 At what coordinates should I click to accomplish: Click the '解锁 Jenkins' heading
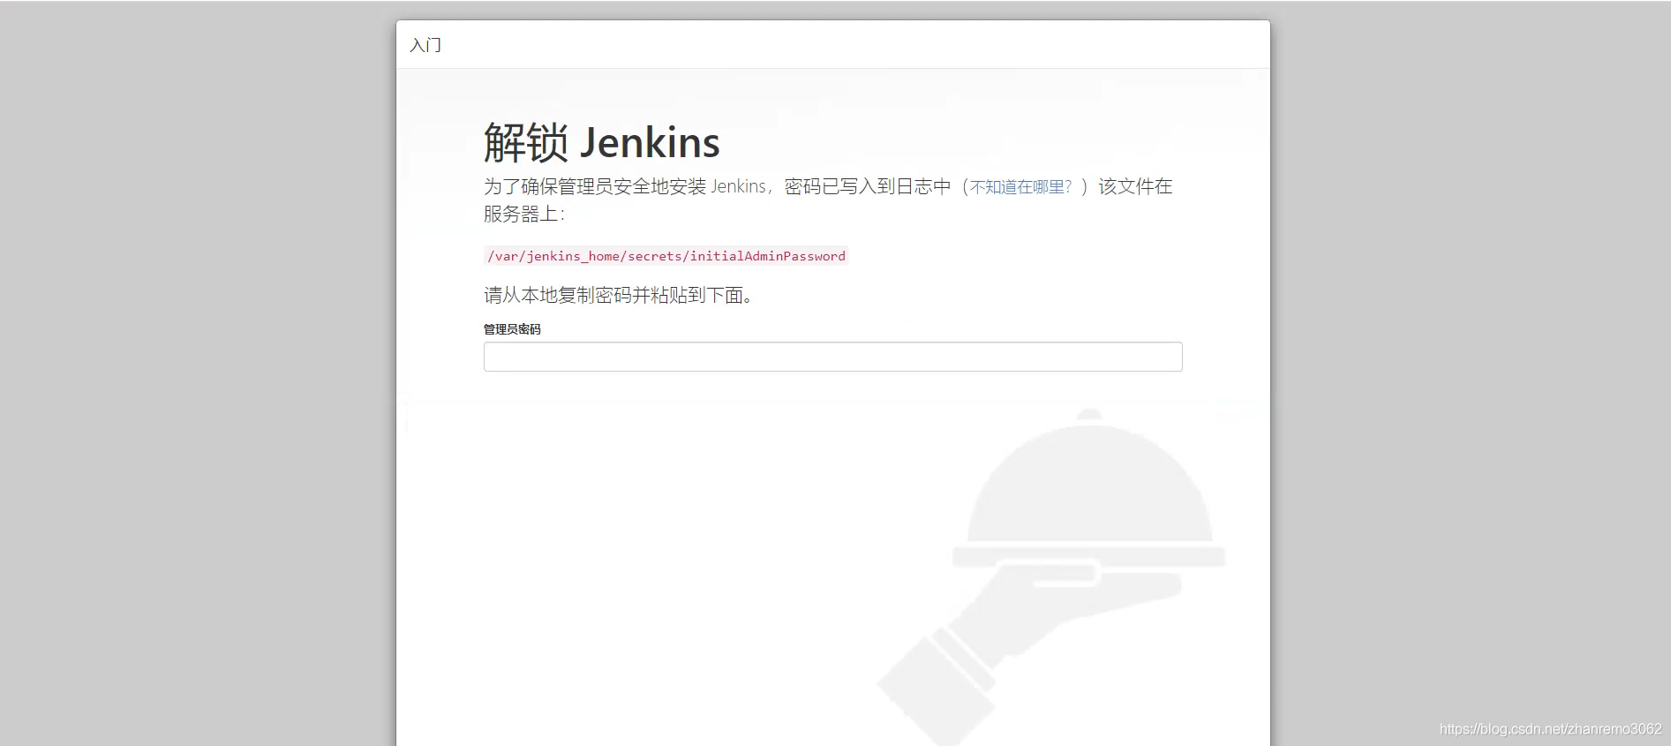coord(601,142)
